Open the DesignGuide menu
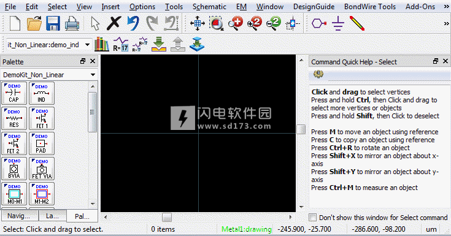The width and height of the screenshot is (451, 236). pyautogui.click(x=314, y=7)
